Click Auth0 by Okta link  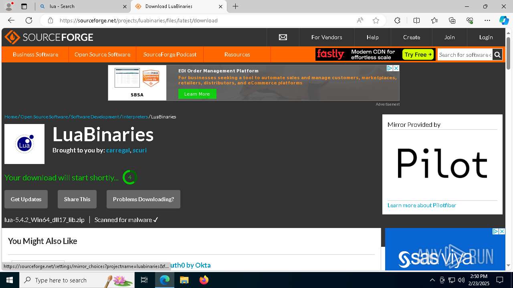pyautogui.click(x=190, y=265)
